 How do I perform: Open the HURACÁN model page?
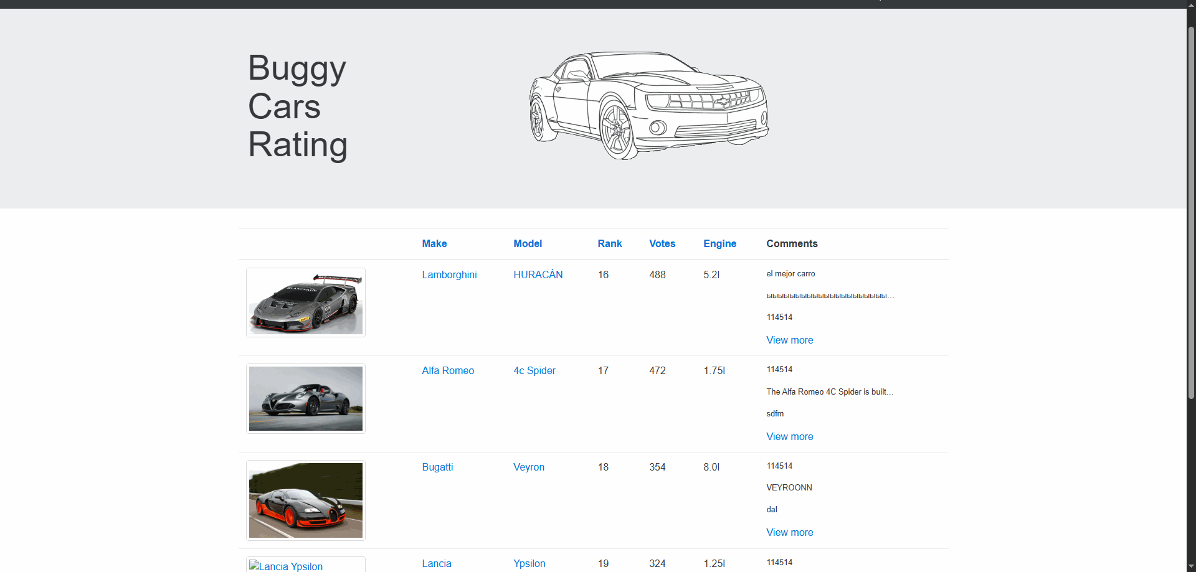click(538, 275)
